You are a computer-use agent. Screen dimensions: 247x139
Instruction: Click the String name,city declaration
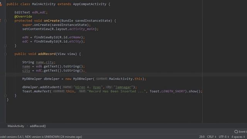pos(39,62)
